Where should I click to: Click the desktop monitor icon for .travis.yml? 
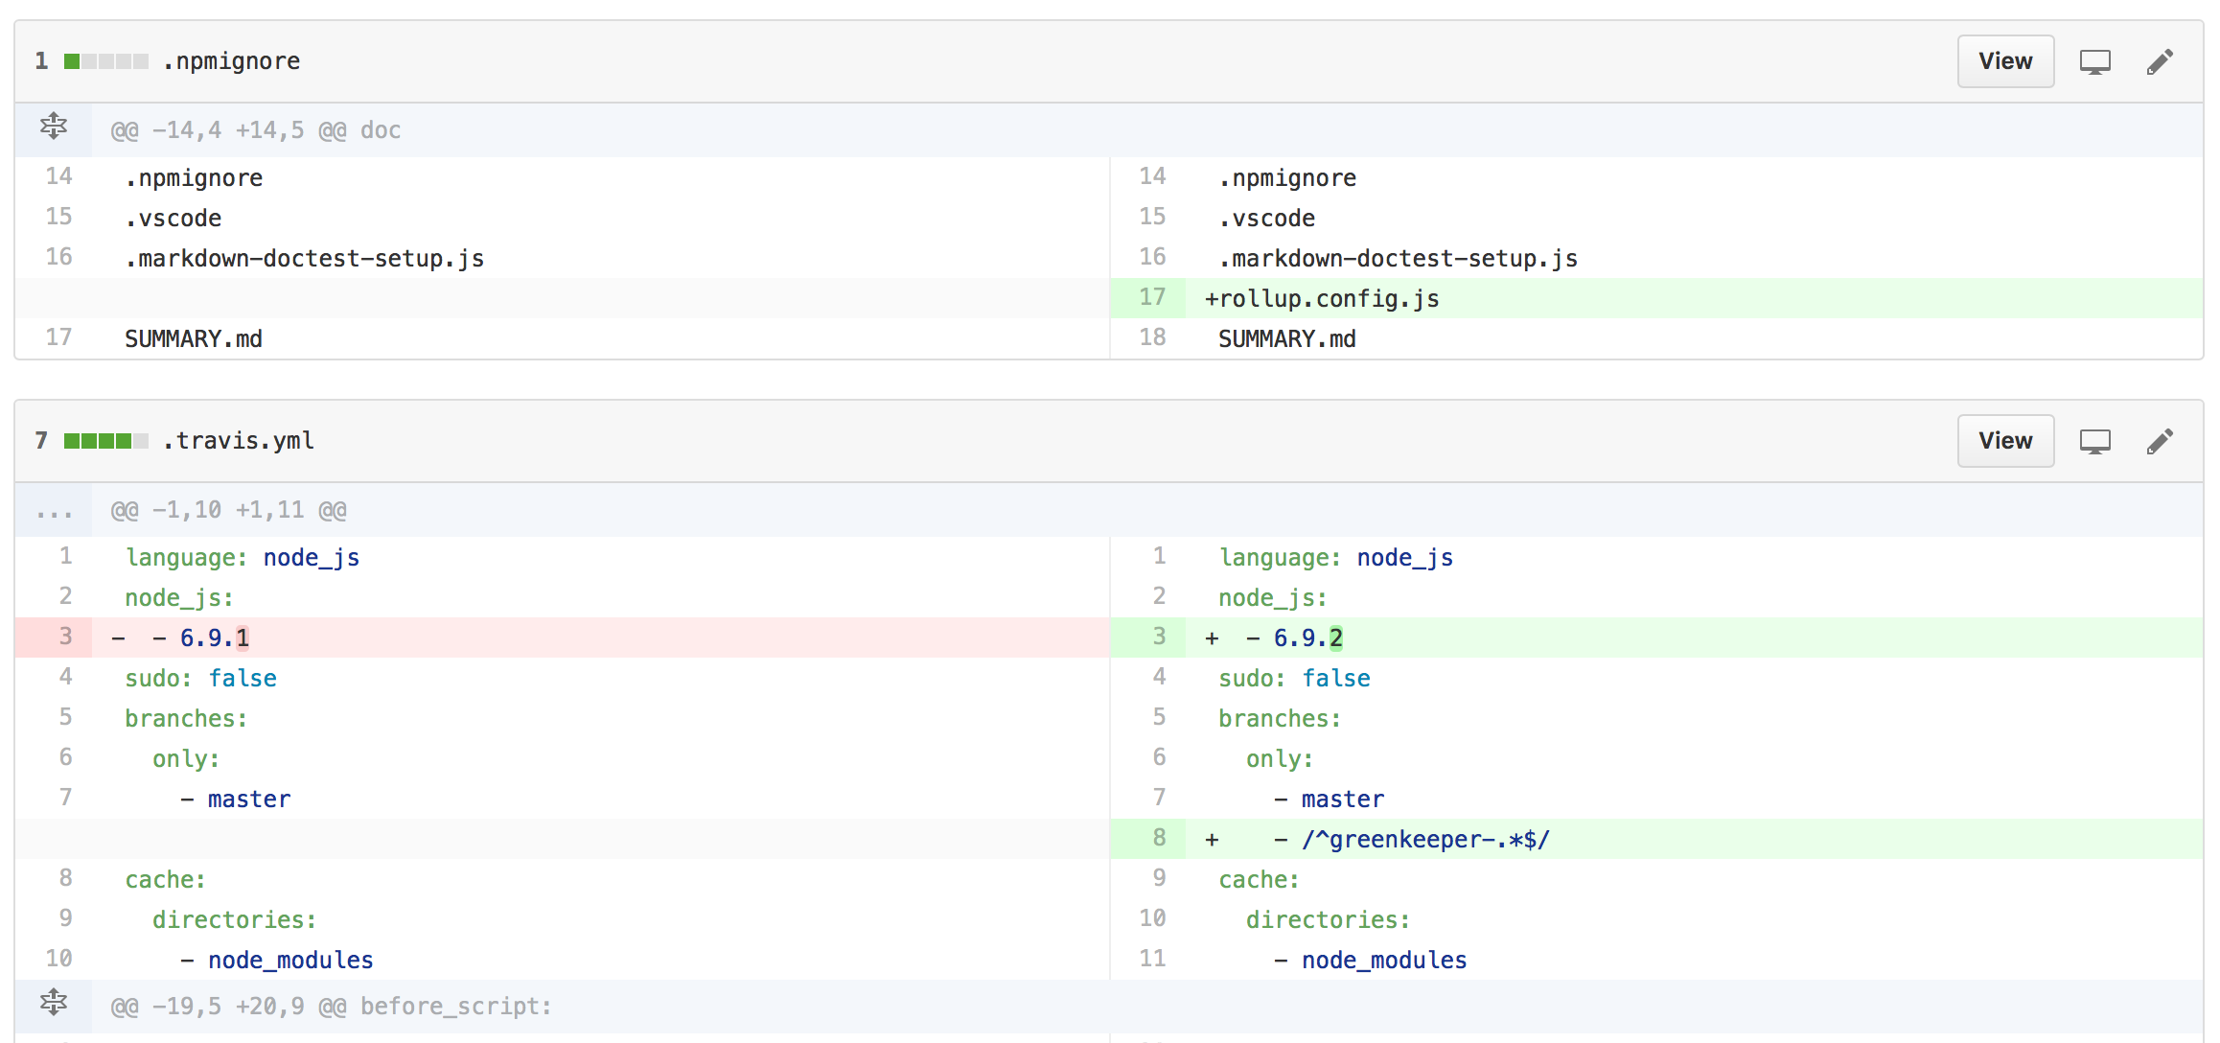[x=2094, y=442]
